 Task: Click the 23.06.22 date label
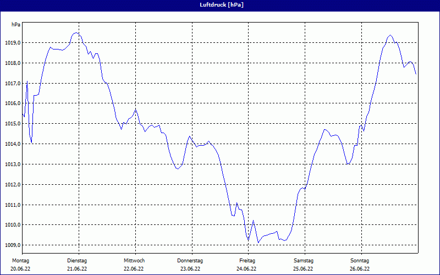pos(190,269)
